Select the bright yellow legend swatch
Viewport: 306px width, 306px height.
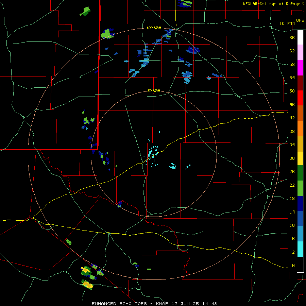pyautogui.click(x=300, y=158)
